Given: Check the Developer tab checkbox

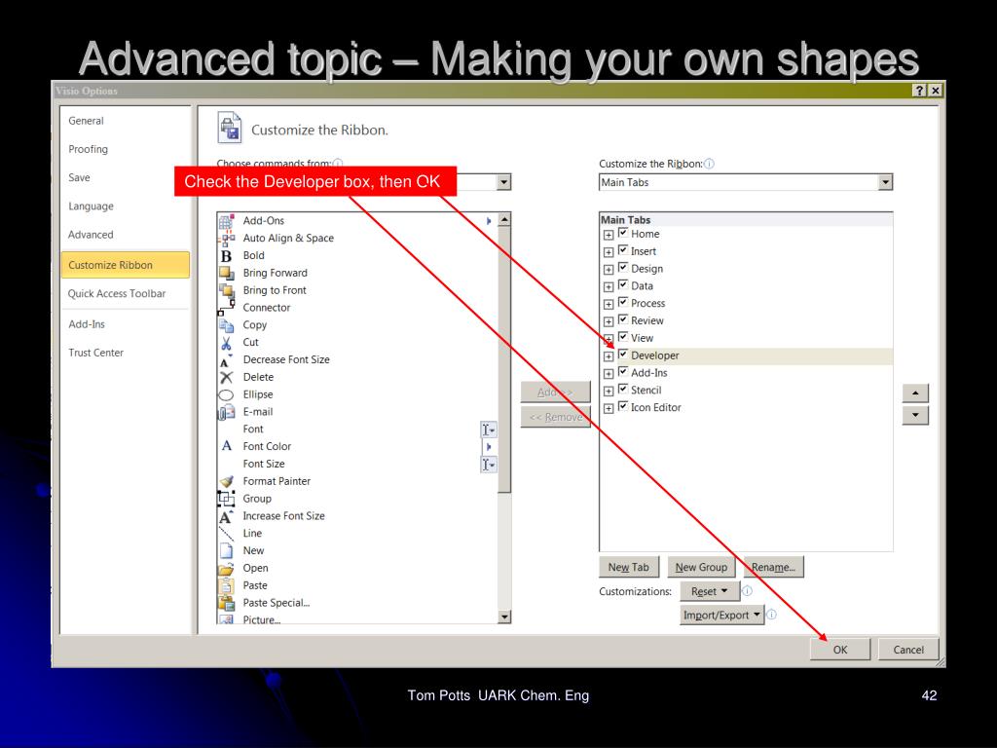Looking at the screenshot, I should pyautogui.click(x=623, y=355).
